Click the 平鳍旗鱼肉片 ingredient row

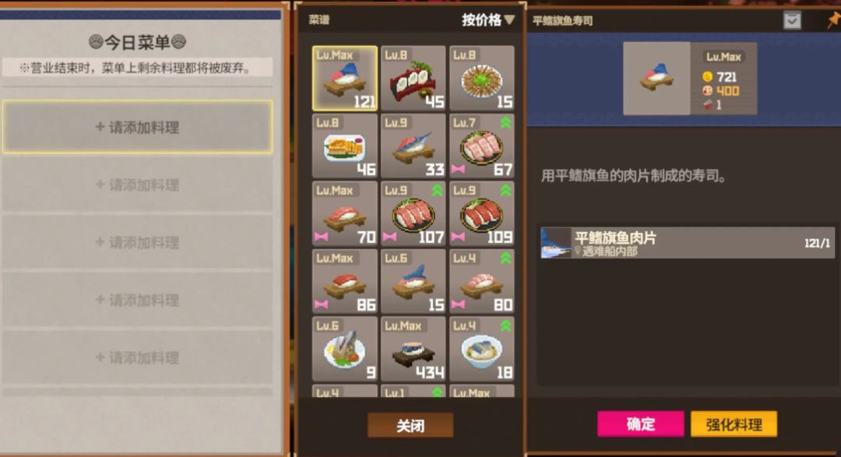point(687,242)
